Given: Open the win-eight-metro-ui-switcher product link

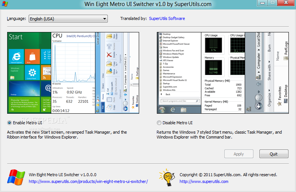Looking at the screenshot, I should click(88, 181).
